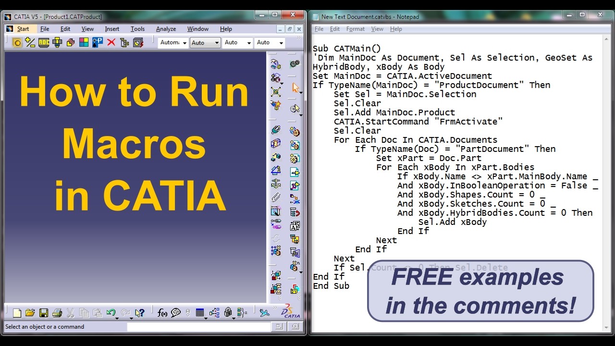Click the Fit All In icon in side toolbar

276,91
